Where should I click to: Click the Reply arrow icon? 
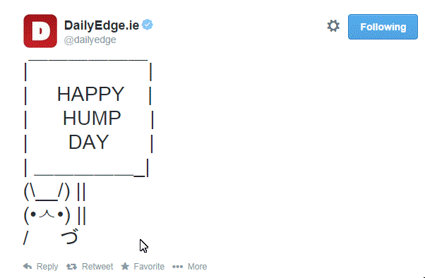click(x=28, y=266)
